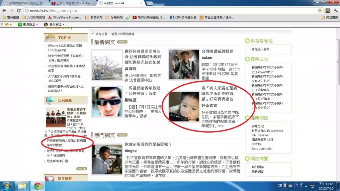Go back with the browser back arrow

pos(4,10)
